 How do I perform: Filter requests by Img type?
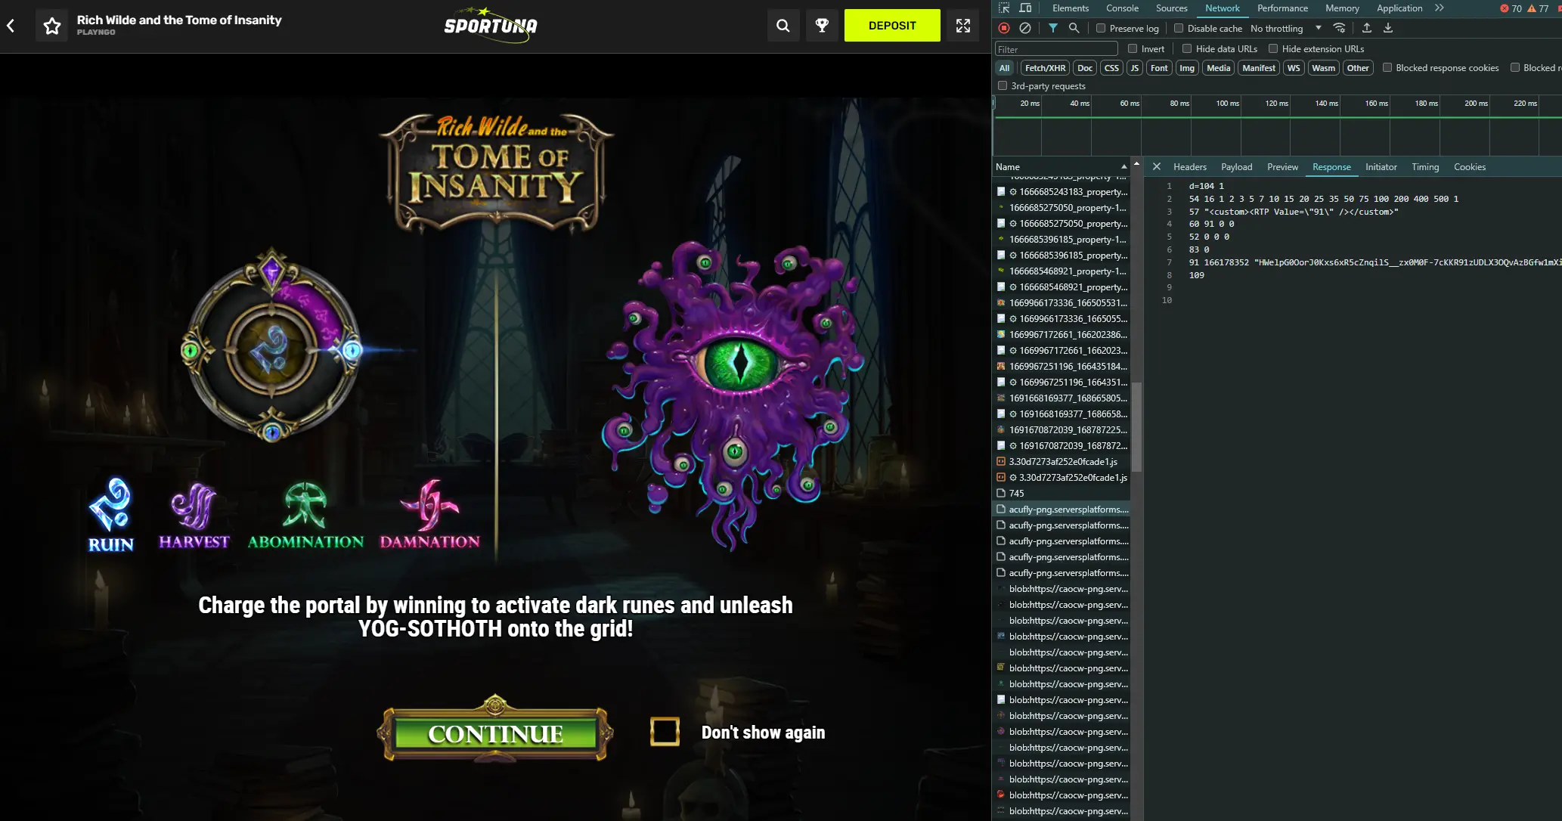click(x=1187, y=67)
